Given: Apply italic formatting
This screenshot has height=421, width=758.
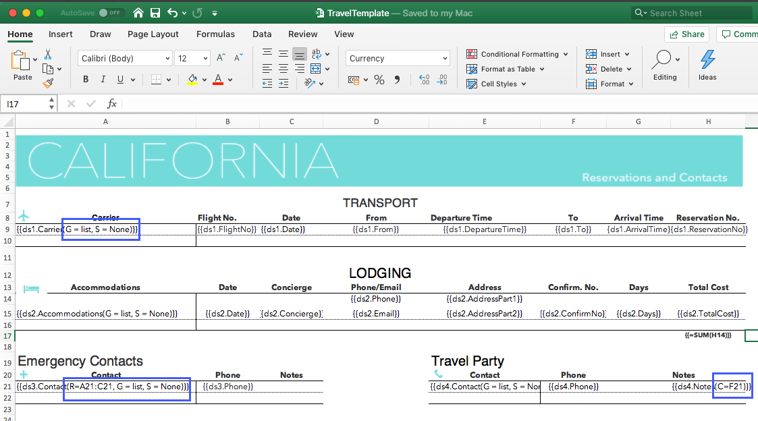Looking at the screenshot, I should [x=103, y=79].
